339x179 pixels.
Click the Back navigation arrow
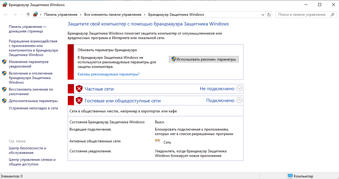pyautogui.click(x=6, y=15)
